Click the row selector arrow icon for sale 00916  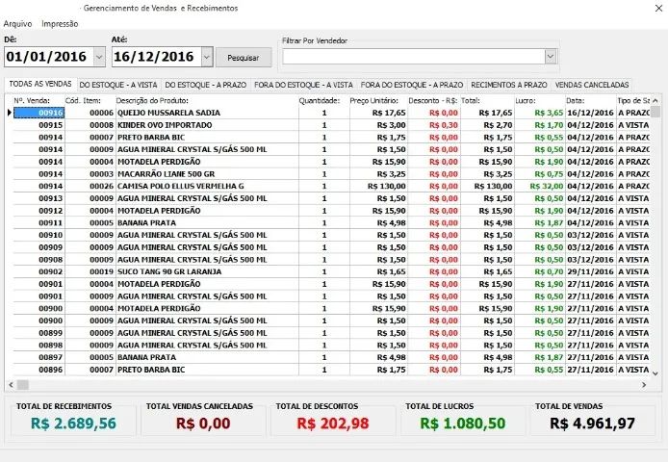click(10, 113)
